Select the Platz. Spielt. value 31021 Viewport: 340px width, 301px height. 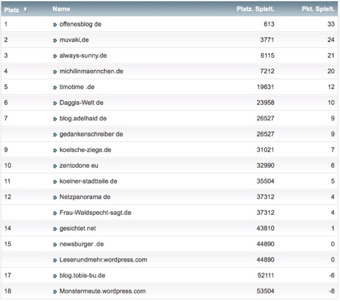(265, 149)
